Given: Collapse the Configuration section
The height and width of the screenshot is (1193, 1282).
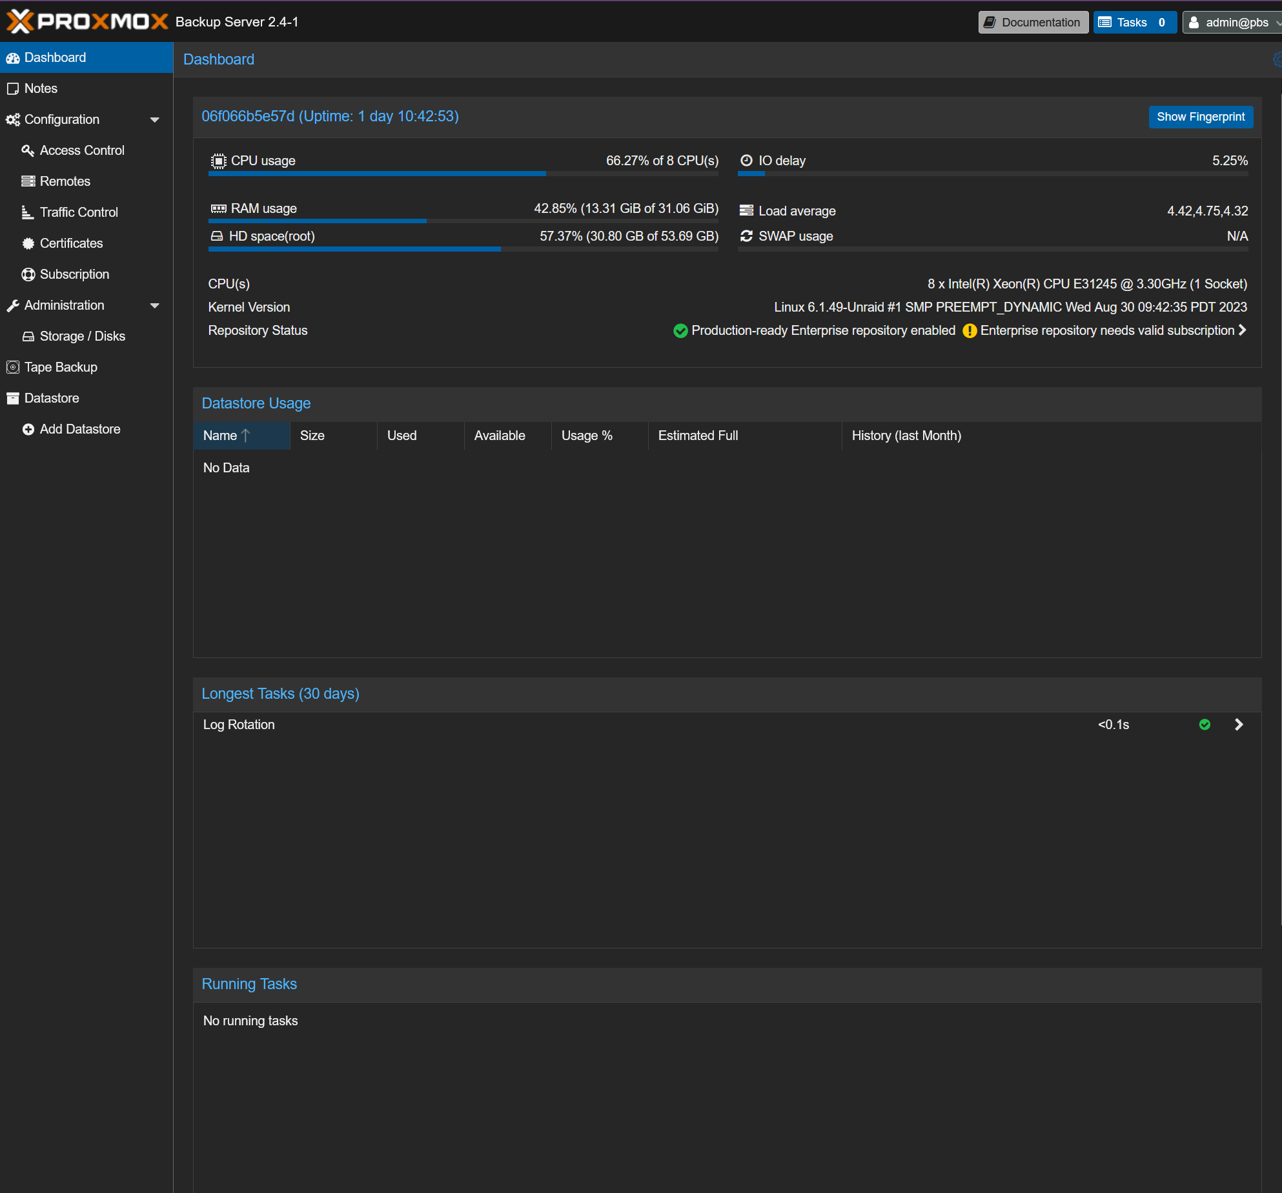Looking at the screenshot, I should [155, 119].
